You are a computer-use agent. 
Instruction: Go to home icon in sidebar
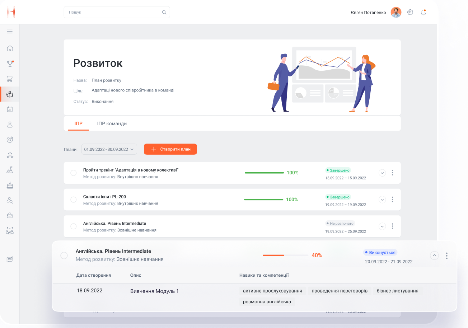[10, 48]
